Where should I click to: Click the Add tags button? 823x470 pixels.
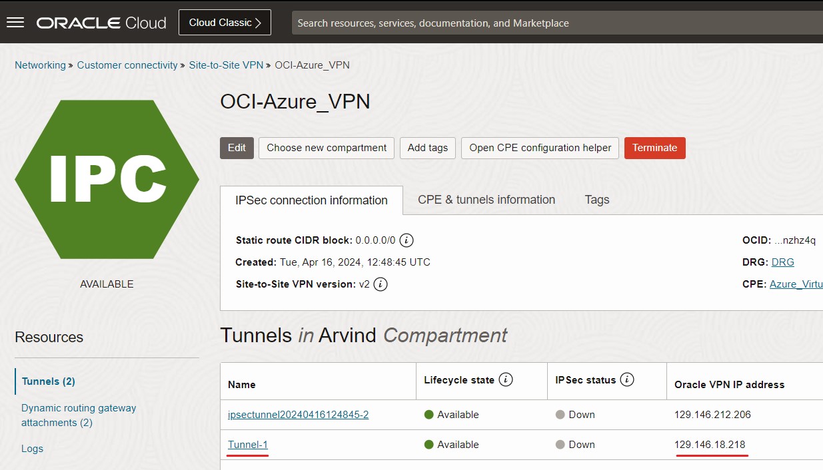428,148
